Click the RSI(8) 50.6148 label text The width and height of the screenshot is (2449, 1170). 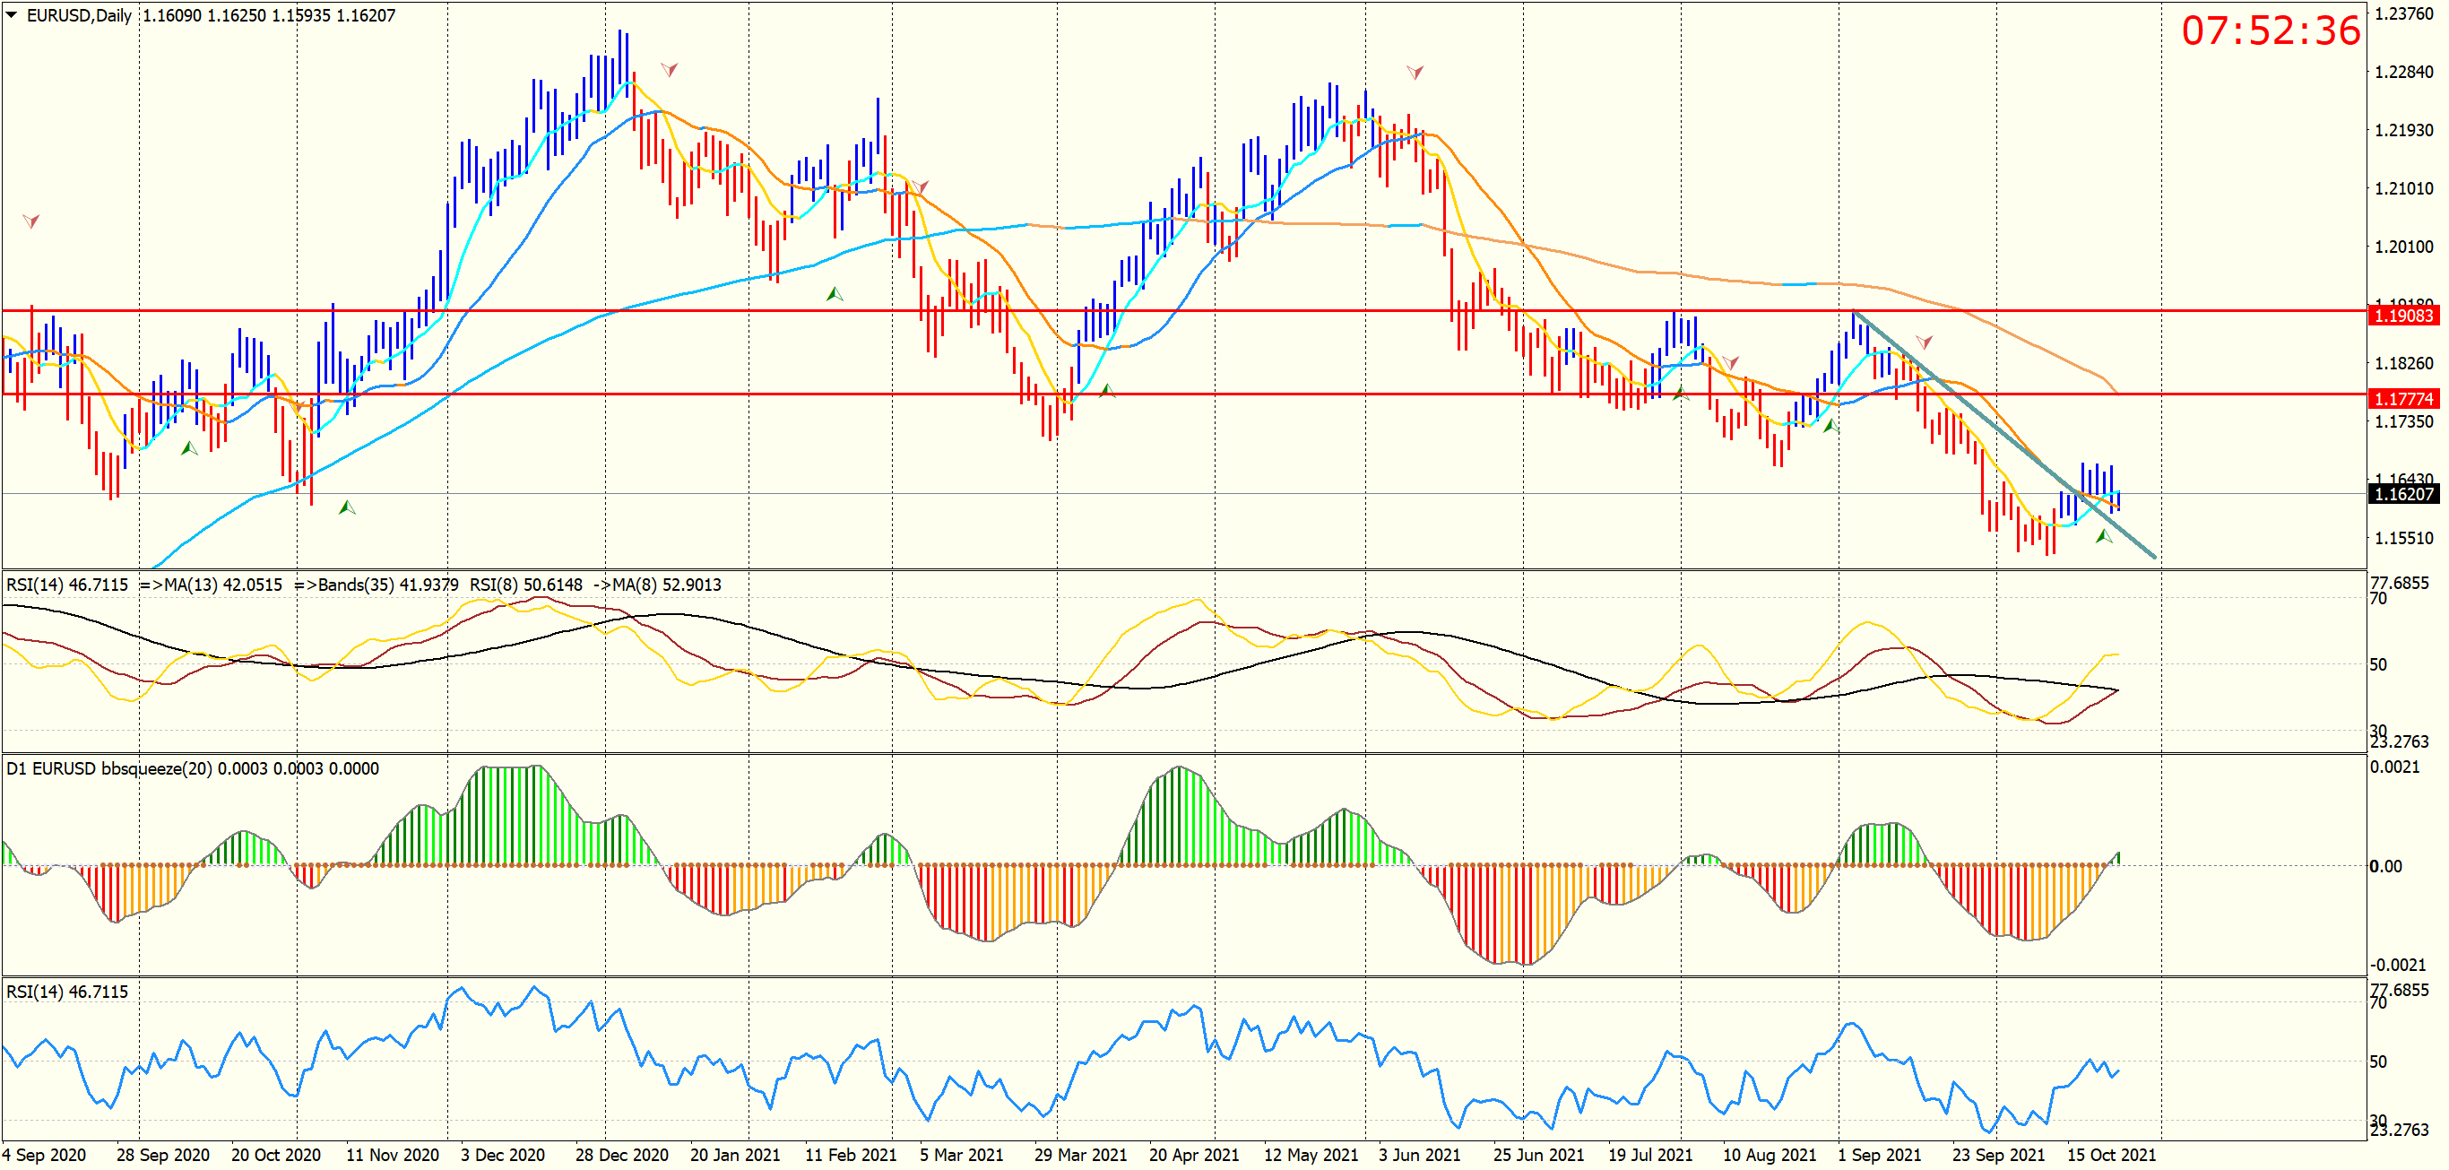525,584
